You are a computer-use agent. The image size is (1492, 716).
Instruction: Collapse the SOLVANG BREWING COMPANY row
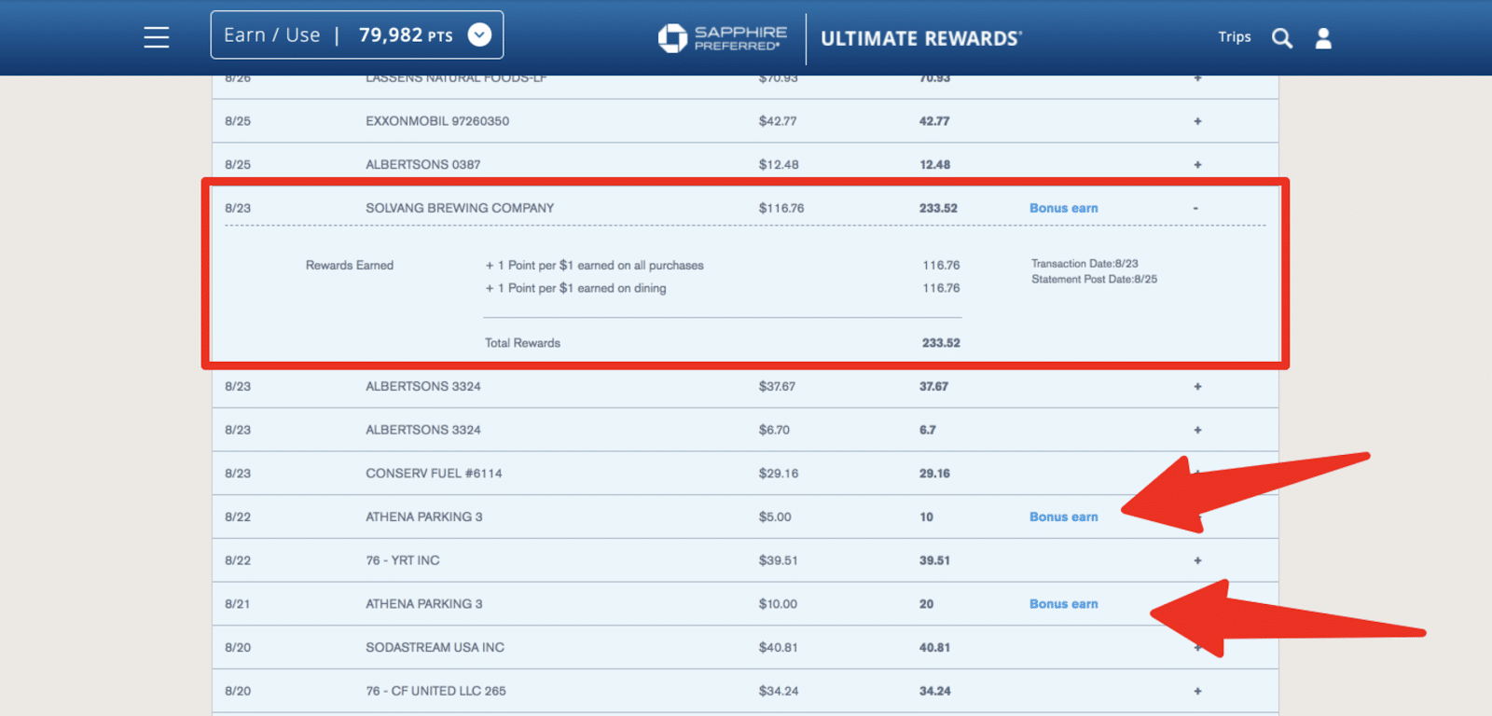click(1195, 209)
